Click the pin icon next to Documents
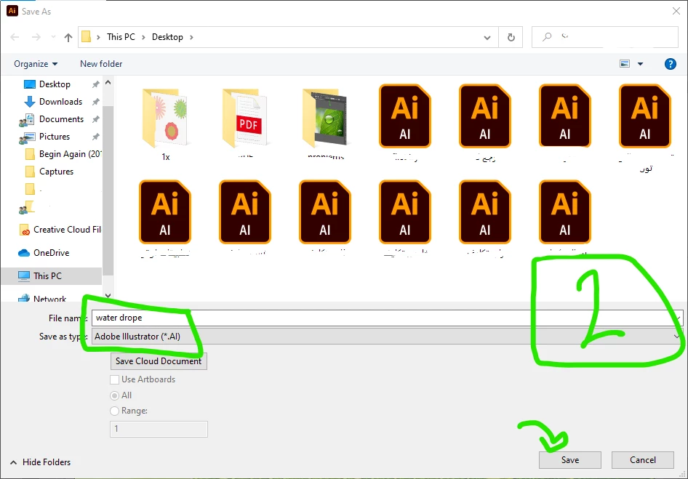 pyautogui.click(x=96, y=119)
